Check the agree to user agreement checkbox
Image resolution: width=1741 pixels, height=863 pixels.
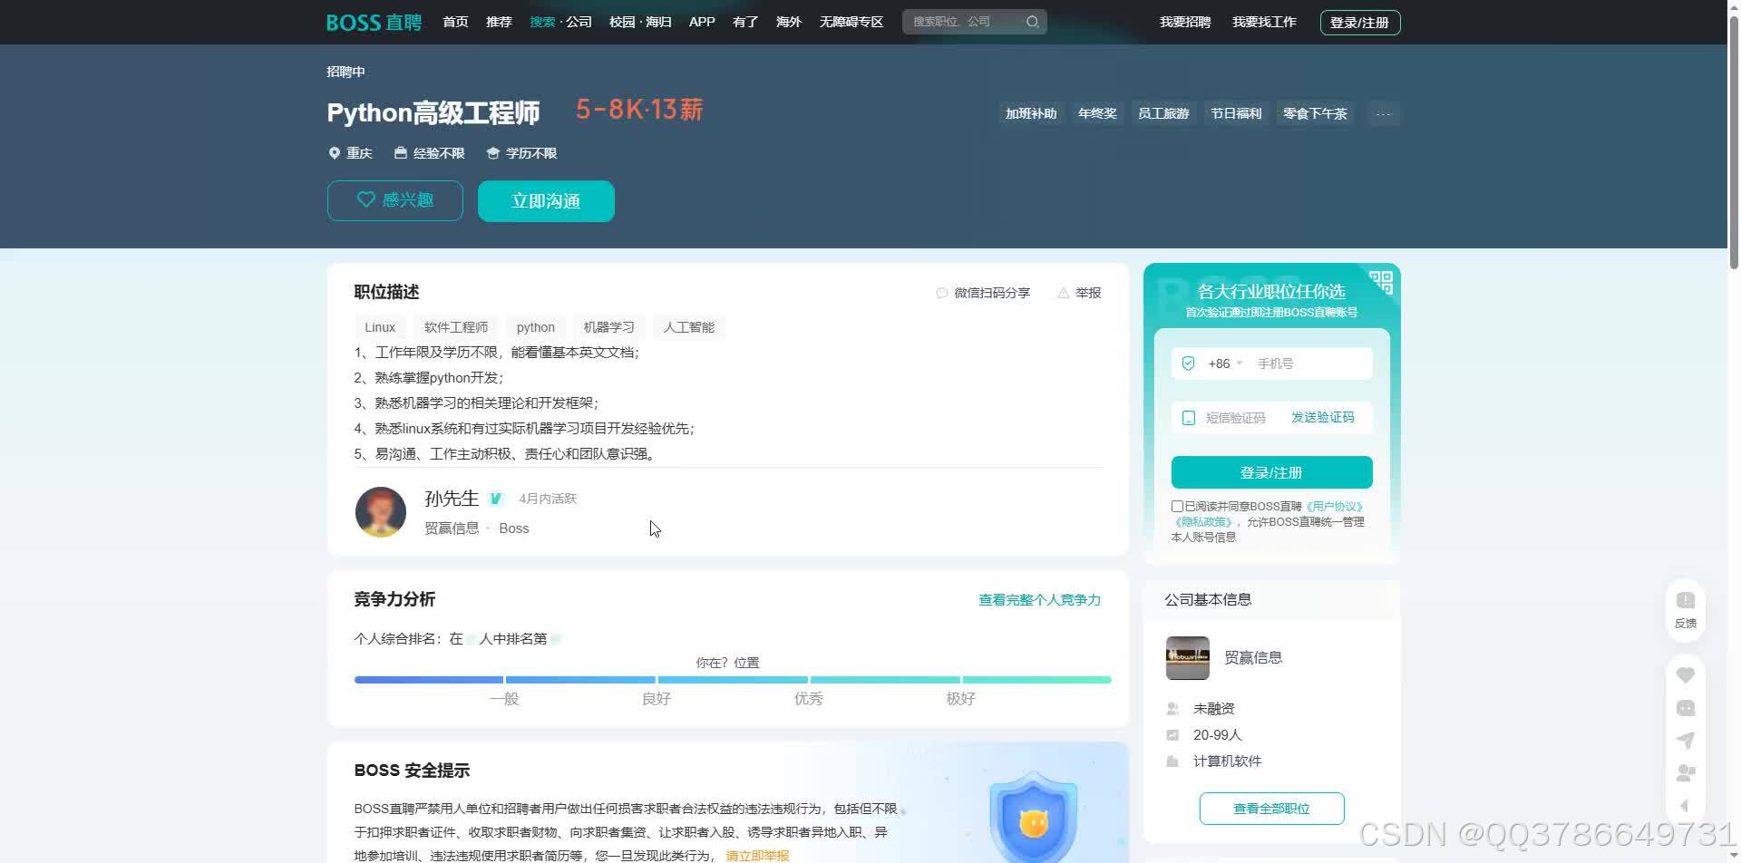pyautogui.click(x=1177, y=507)
